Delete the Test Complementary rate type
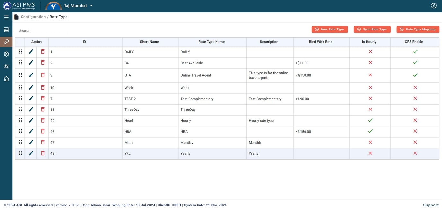 pyautogui.click(x=42, y=98)
